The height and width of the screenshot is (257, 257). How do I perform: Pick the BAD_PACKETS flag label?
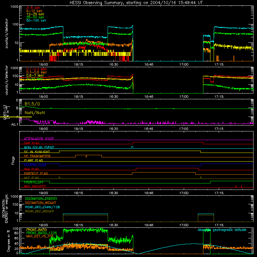(35, 186)
